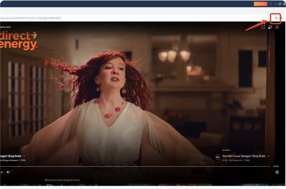Select Go! Go! Loser Ranger! (Eng Dub) up next

click(244, 156)
